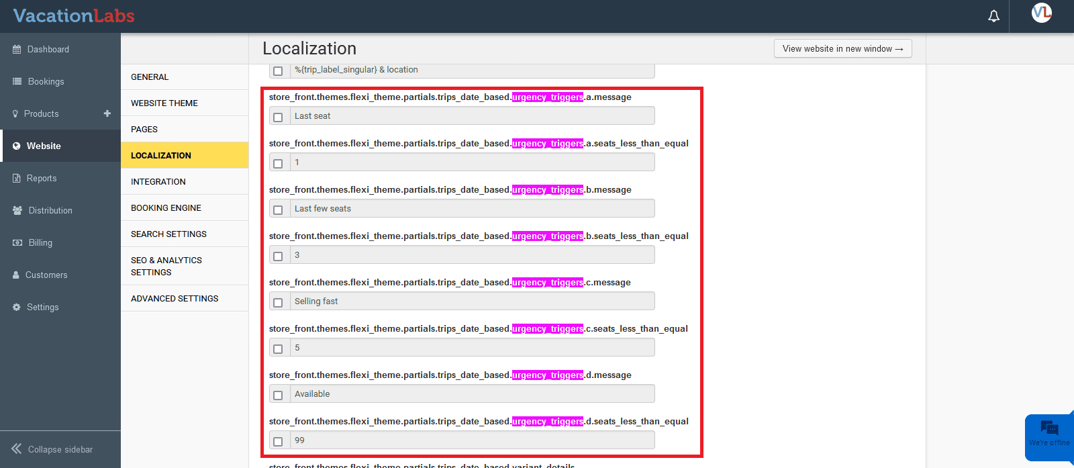Click the plus icon next to Products
The image size is (1074, 468).
107,113
